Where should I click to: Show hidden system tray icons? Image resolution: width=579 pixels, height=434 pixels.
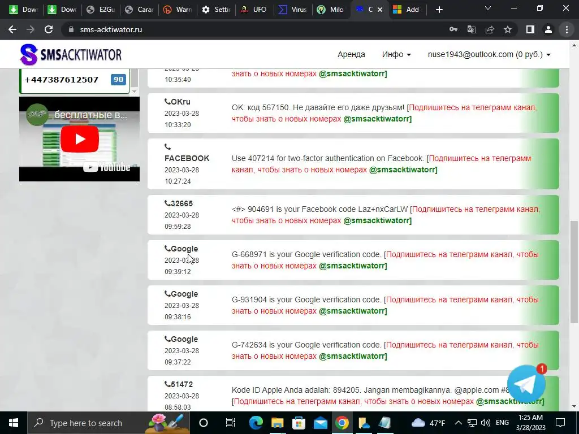(458, 423)
